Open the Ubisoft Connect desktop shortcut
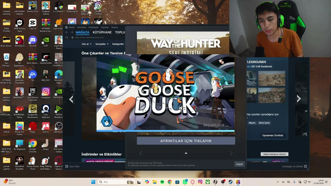 (98, 8)
